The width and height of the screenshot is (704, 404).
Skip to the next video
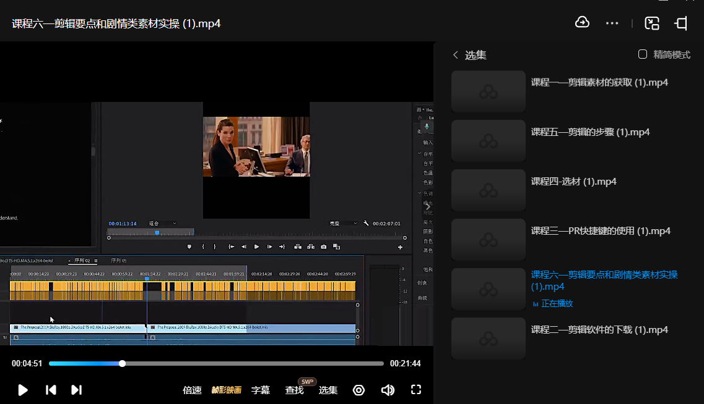click(x=76, y=390)
